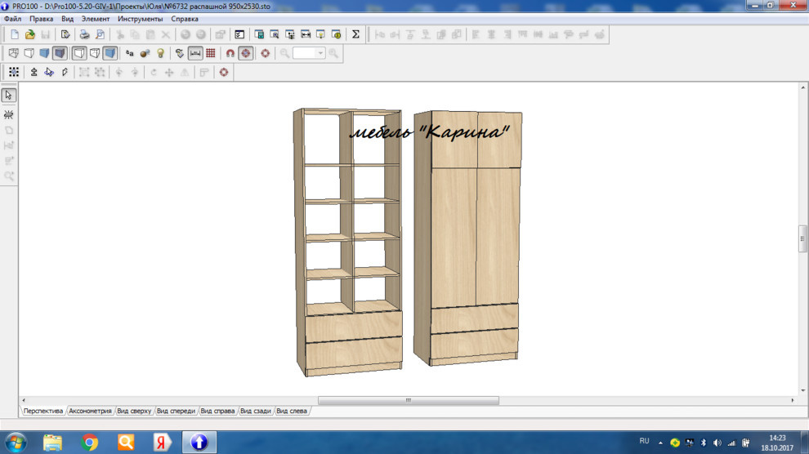Click the wireframe view mode icon
809x454 pixels.
click(x=13, y=53)
